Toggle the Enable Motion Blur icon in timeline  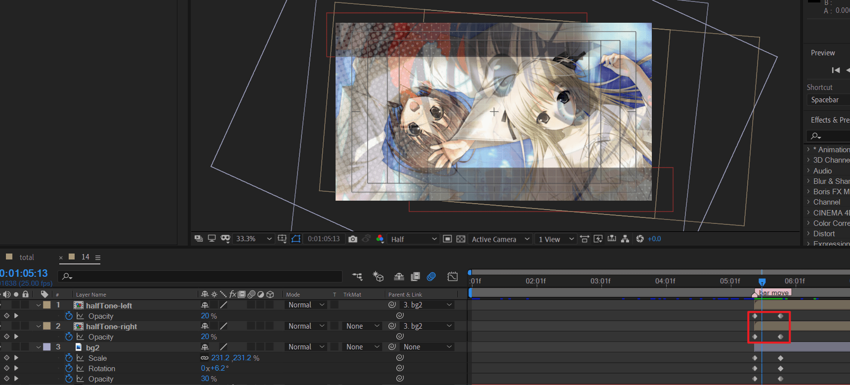pyautogui.click(x=431, y=277)
